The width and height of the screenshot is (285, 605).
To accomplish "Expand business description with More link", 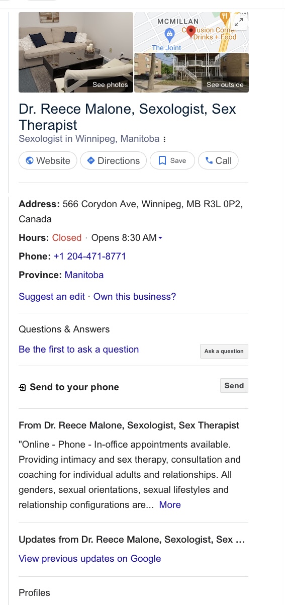I will pyautogui.click(x=170, y=505).
